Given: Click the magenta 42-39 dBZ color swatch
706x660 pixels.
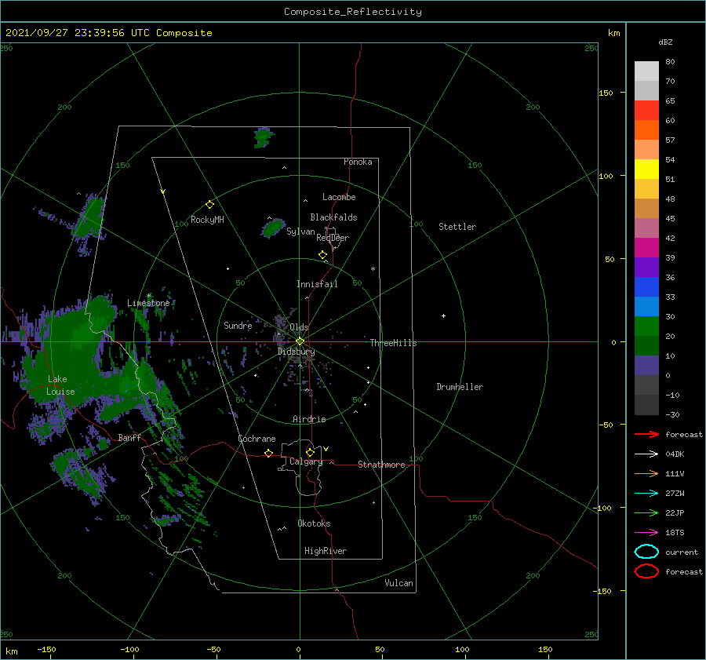Looking at the screenshot, I should (646, 247).
